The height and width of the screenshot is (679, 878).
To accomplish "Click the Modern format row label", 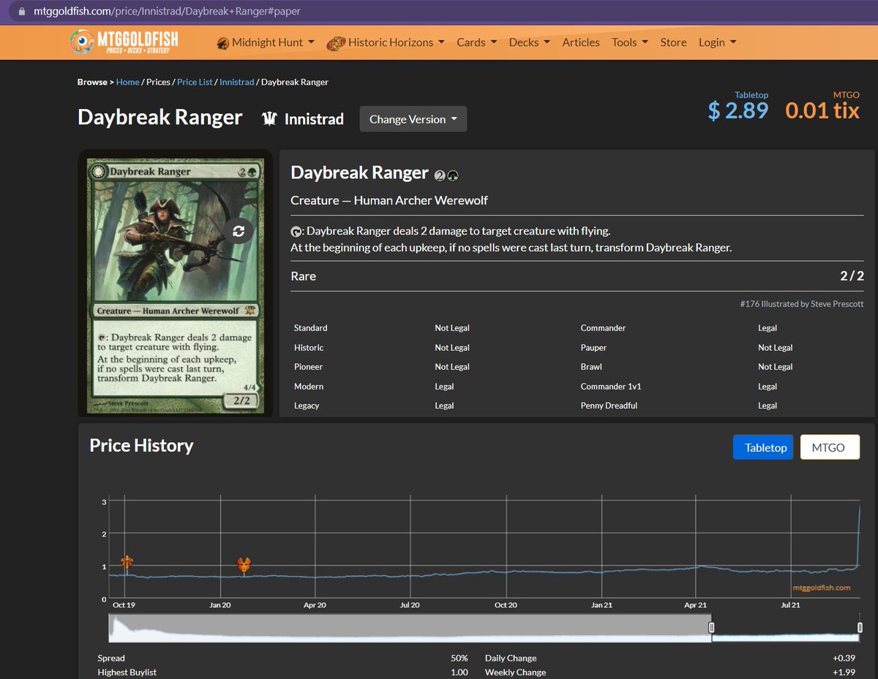I will pyautogui.click(x=309, y=386).
